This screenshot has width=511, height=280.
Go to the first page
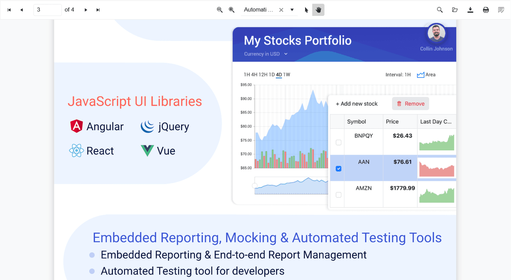[x=9, y=10]
